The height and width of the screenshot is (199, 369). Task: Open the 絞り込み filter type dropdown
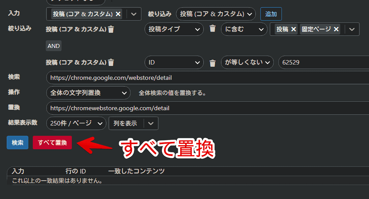(215, 14)
